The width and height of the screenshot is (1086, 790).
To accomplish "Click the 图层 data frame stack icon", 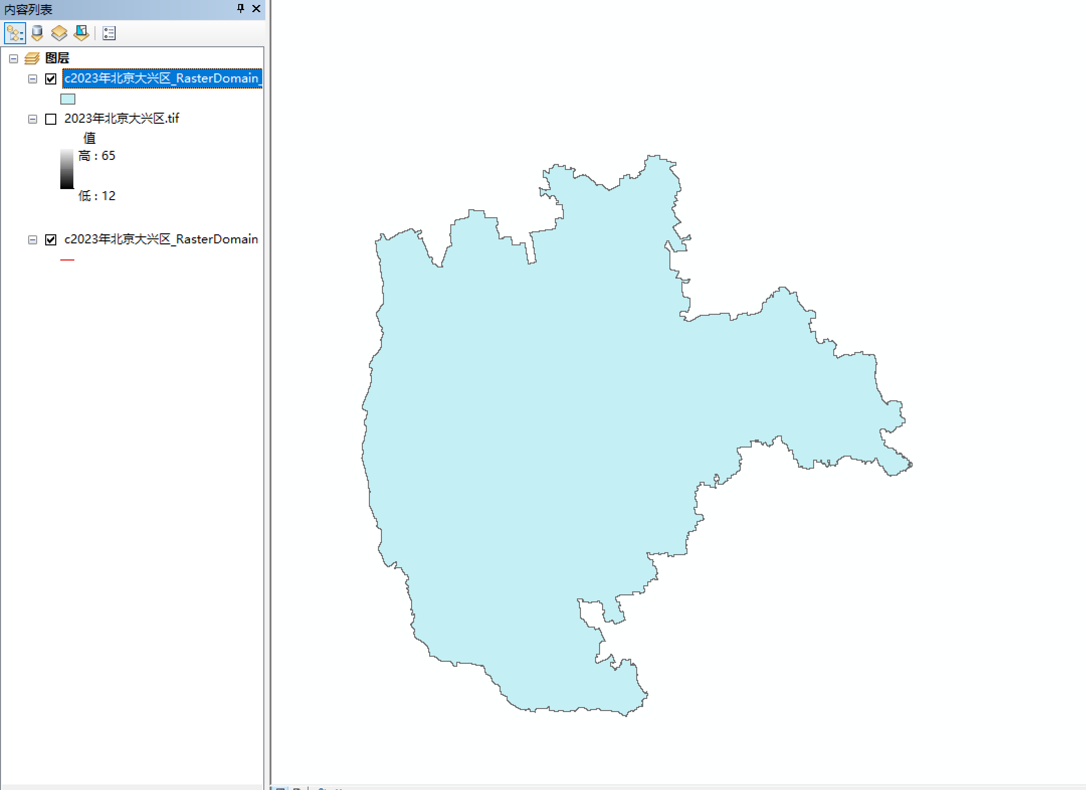I will point(32,58).
